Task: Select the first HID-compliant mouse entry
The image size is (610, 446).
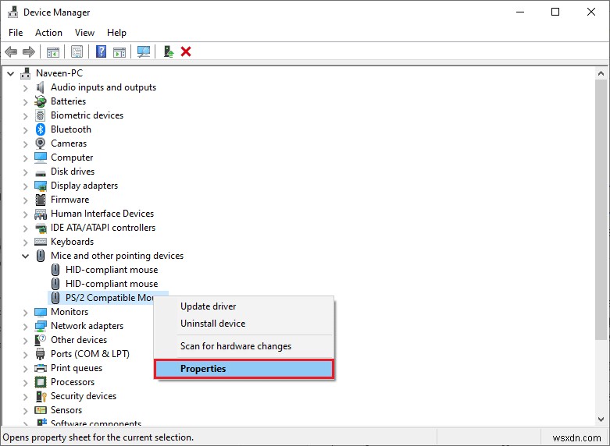Action: pos(112,270)
